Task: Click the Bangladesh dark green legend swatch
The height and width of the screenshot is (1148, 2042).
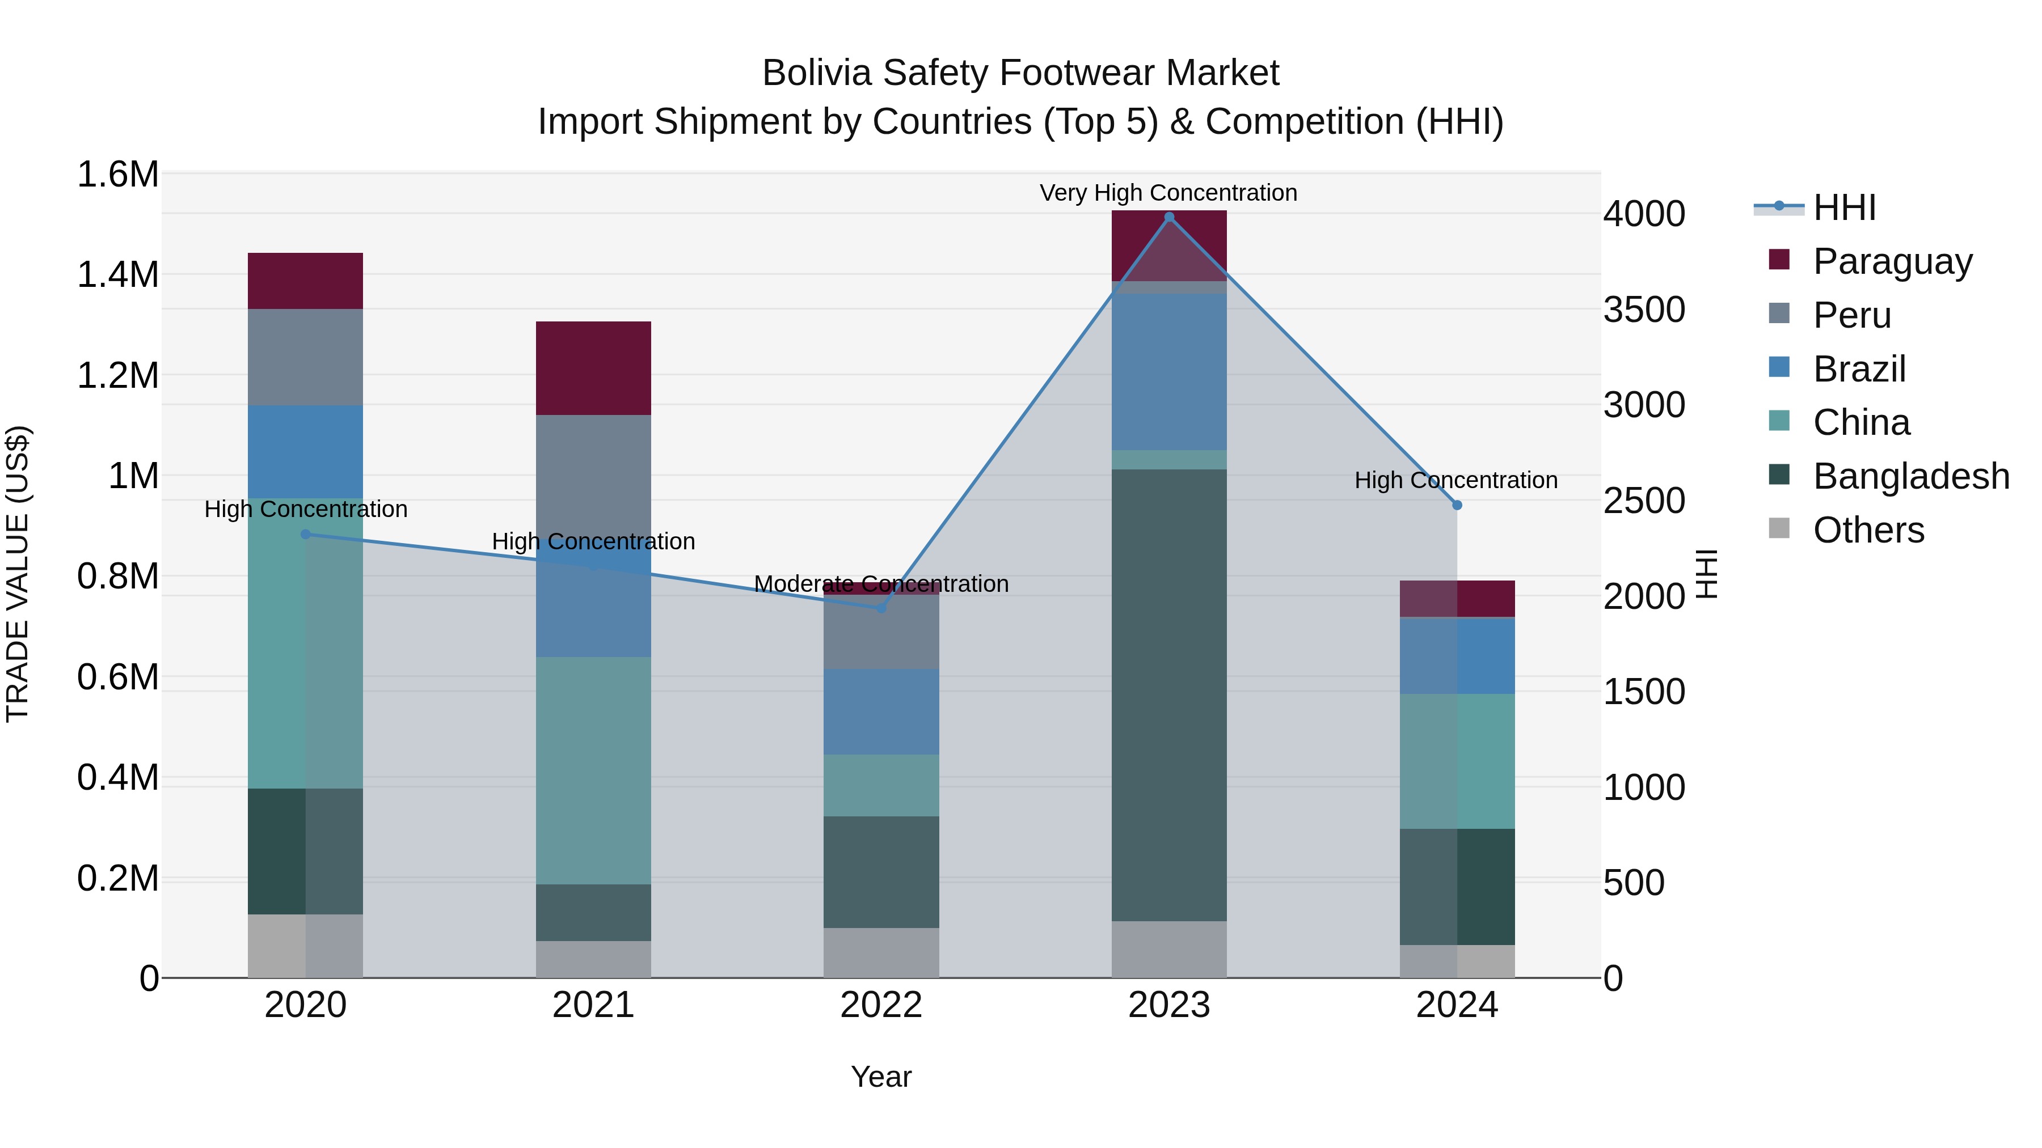Action: 1779,475
